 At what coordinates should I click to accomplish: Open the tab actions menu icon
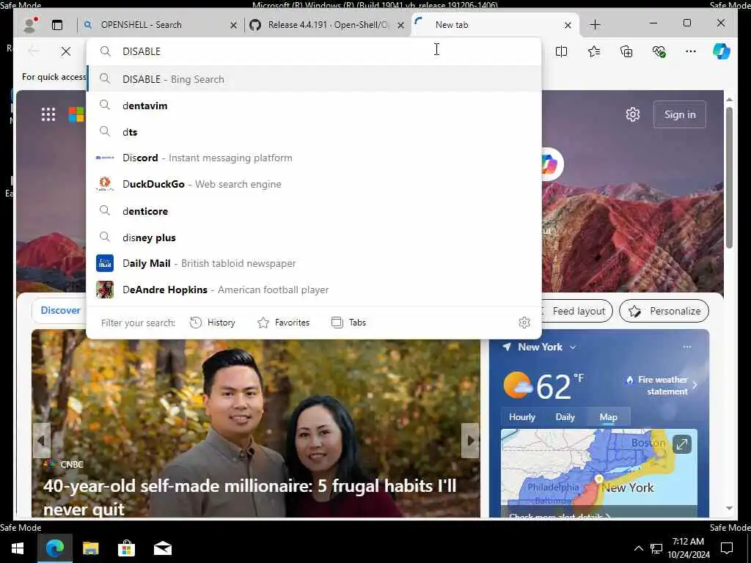click(x=57, y=25)
